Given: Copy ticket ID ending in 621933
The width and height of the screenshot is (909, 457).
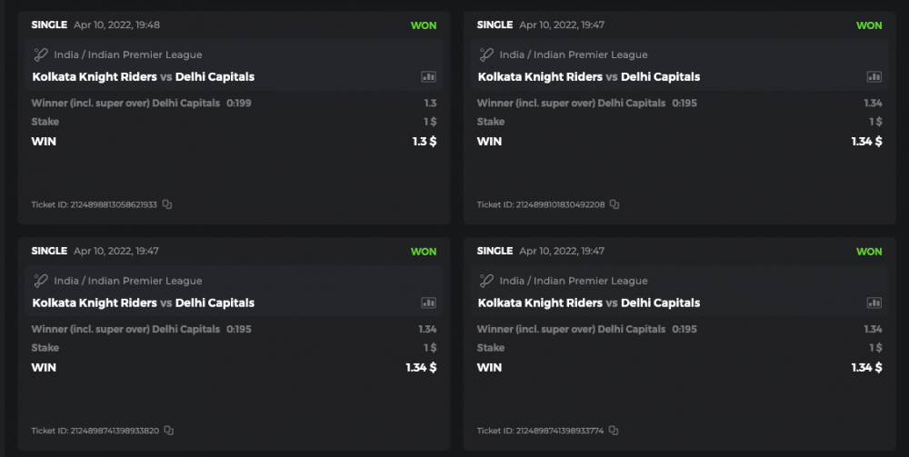Looking at the screenshot, I should coord(167,204).
